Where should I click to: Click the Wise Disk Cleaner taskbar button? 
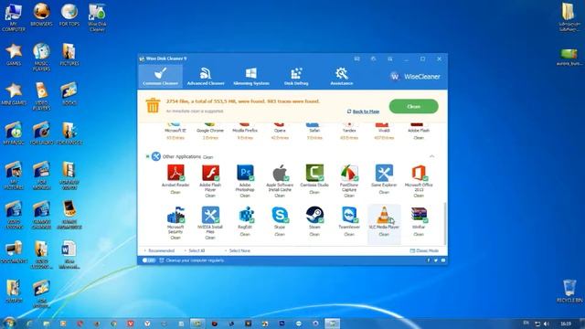(332, 324)
